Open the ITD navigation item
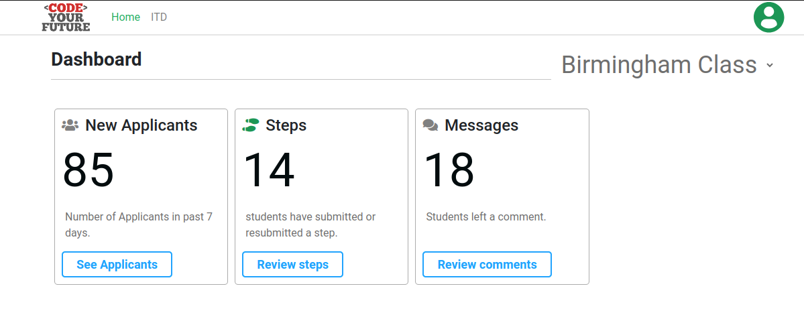Viewport: 804px width, 325px height. point(159,17)
